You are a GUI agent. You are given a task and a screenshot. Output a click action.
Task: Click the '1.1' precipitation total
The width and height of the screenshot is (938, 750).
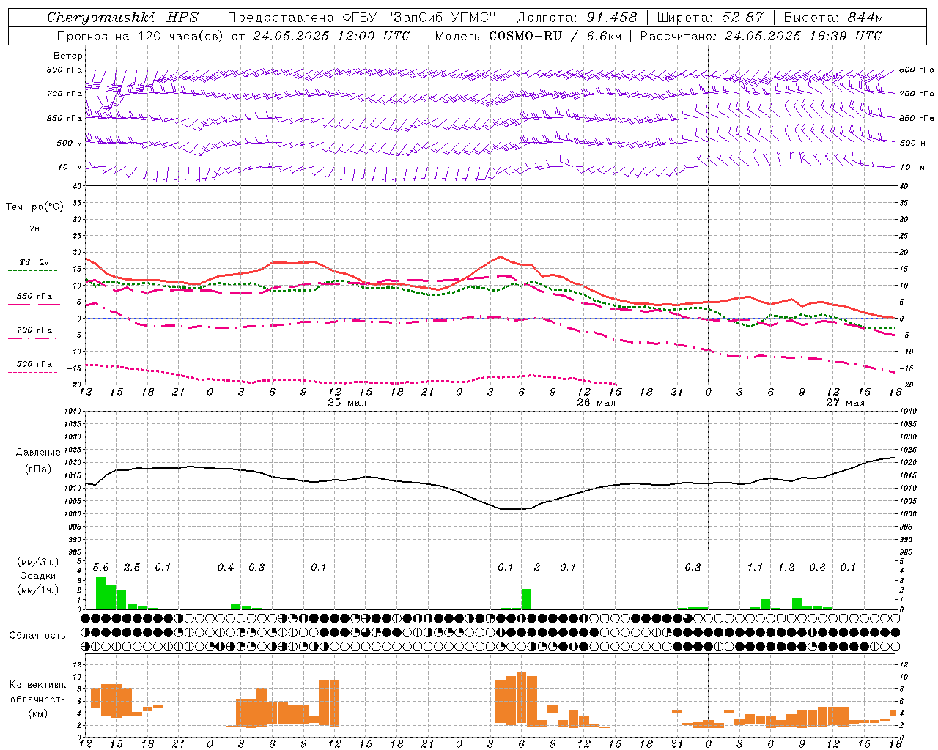pos(755,568)
